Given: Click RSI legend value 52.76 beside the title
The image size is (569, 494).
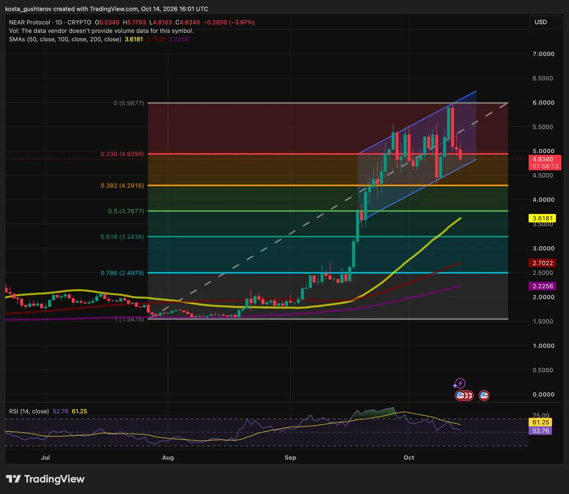Looking at the screenshot, I should [60, 411].
